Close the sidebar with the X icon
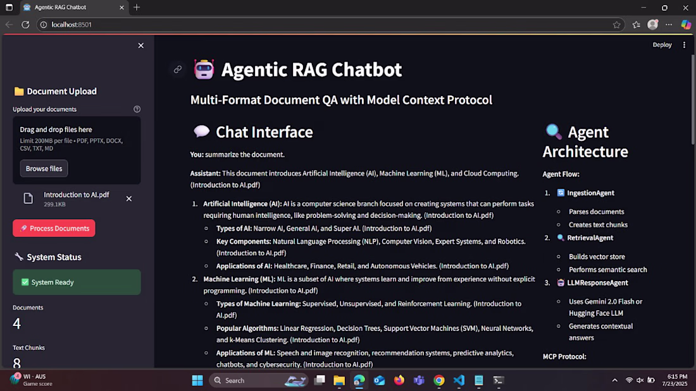696x391 pixels. (140, 45)
